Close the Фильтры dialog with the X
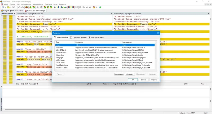Image resolution: width=212 pixels, height=114 pixels. pyautogui.click(x=158, y=33)
